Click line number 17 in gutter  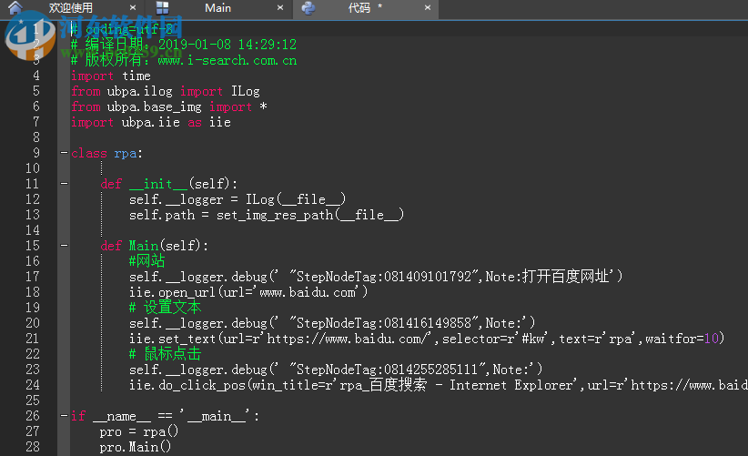coord(33,277)
